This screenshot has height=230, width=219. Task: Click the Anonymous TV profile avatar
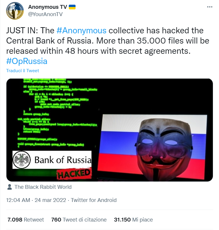click(15, 11)
